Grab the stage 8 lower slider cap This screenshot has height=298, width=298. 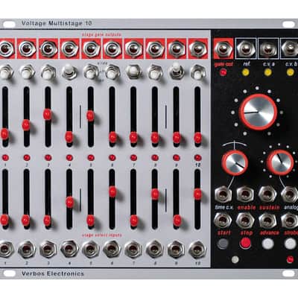[155, 194]
